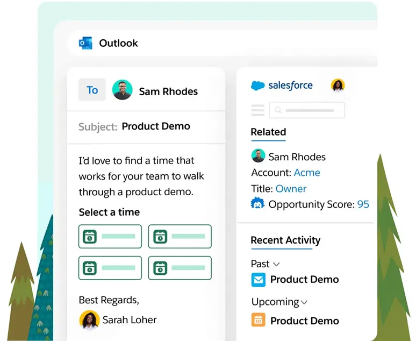Open Sam Rhodes contact in Related panel

[x=297, y=157]
